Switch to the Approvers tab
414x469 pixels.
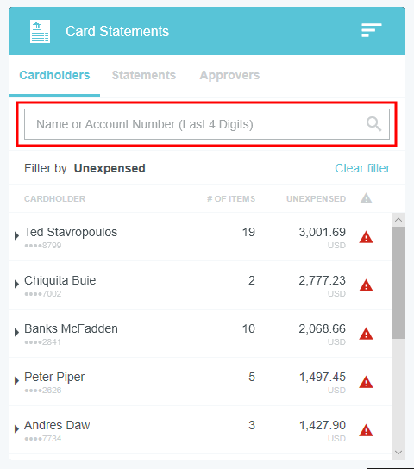click(x=229, y=75)
